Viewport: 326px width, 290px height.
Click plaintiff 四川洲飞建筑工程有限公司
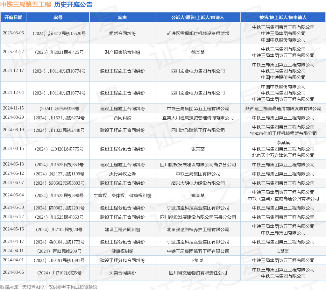(198, 130)
